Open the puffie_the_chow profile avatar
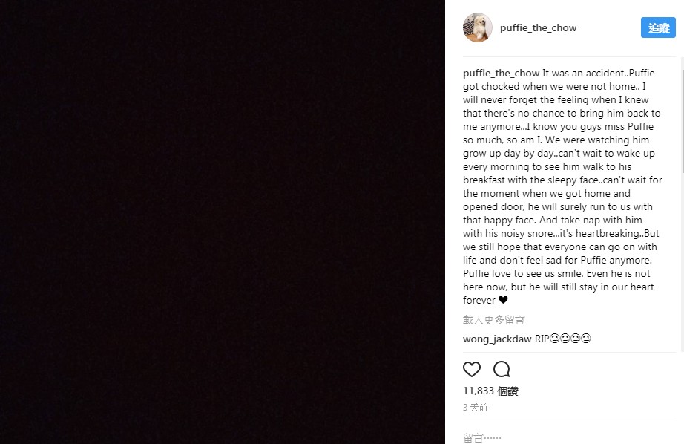The height and width of the screenshot is (444, 684). point(478,27)
